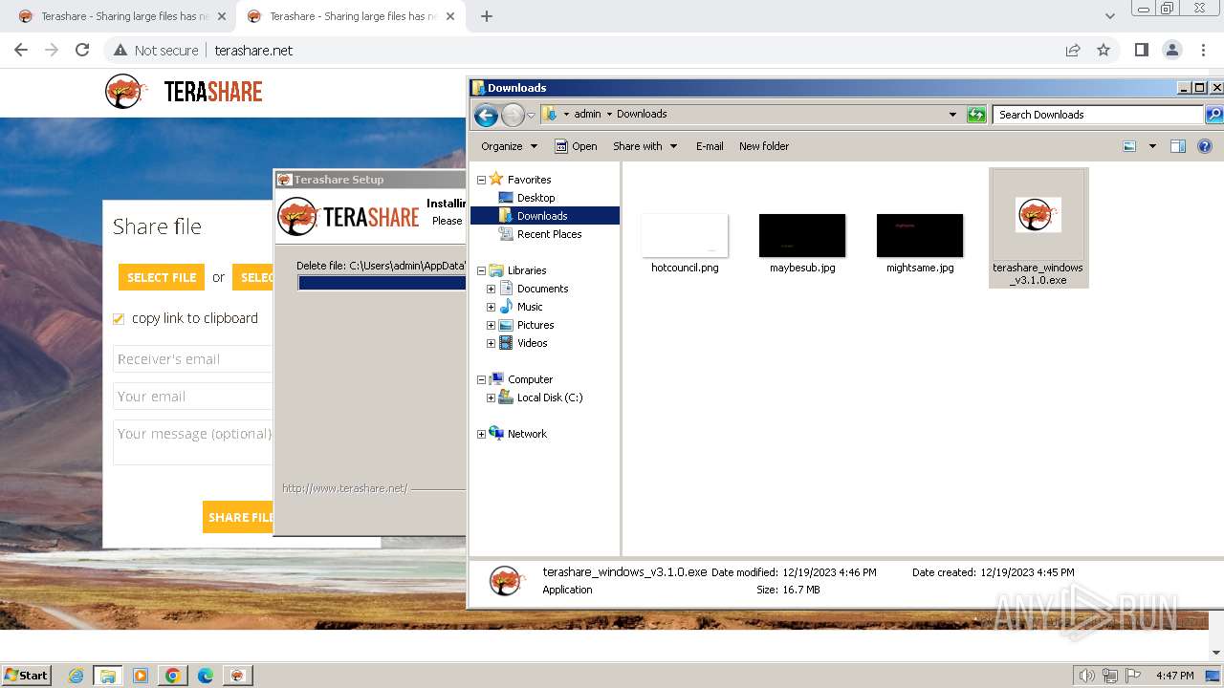
Task: Click the Your message text area
Action: (193, 442)
